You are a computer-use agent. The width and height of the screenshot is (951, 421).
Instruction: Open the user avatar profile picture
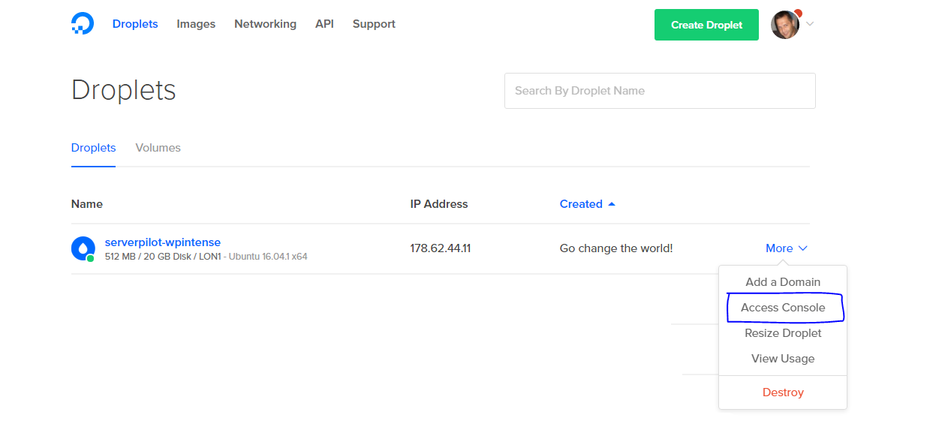pos(785,25)
